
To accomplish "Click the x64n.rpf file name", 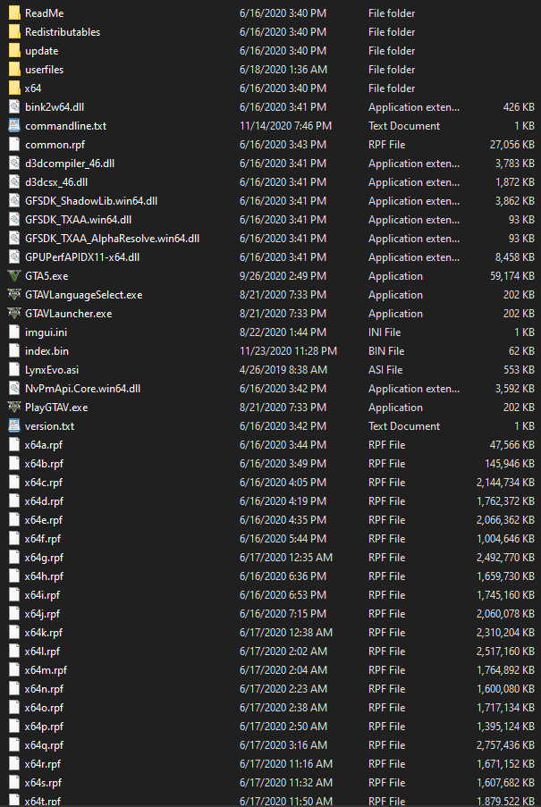I will click(45, 689).
